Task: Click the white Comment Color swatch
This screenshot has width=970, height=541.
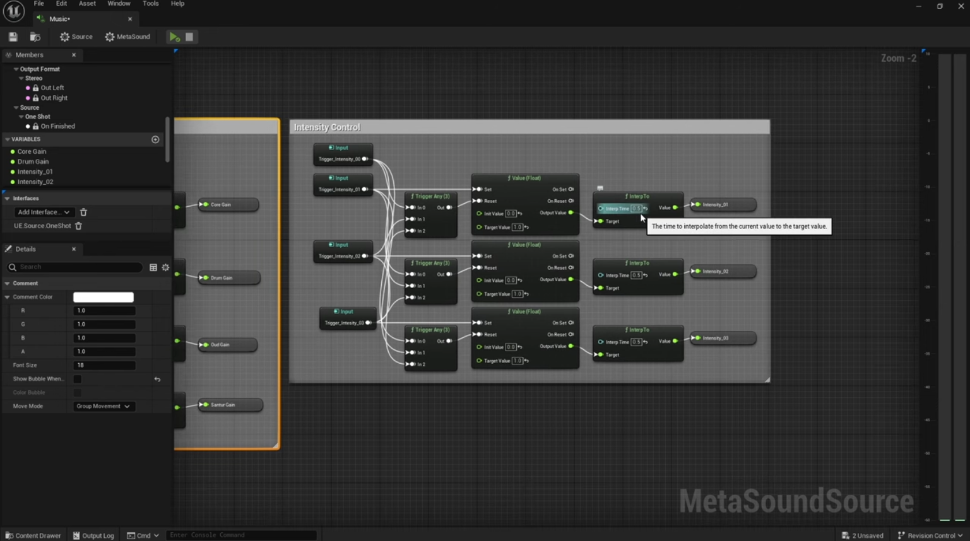Action: tap(104, 297)
